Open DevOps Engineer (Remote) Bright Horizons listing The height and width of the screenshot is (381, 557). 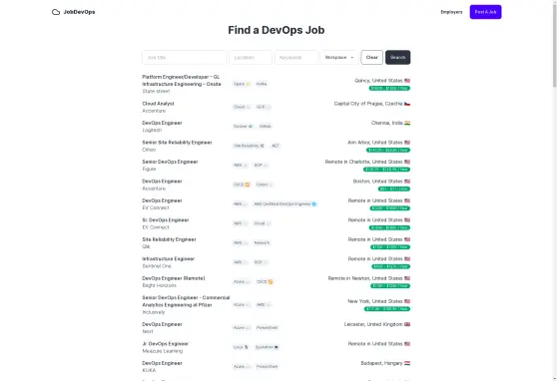[x=174, y=278]
